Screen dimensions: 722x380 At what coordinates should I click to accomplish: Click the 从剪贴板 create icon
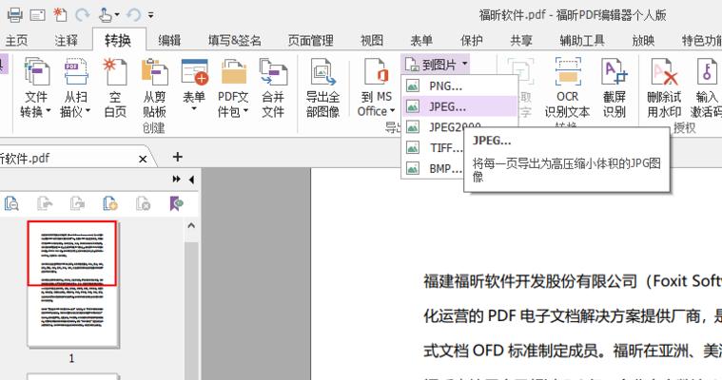(154, 87)
